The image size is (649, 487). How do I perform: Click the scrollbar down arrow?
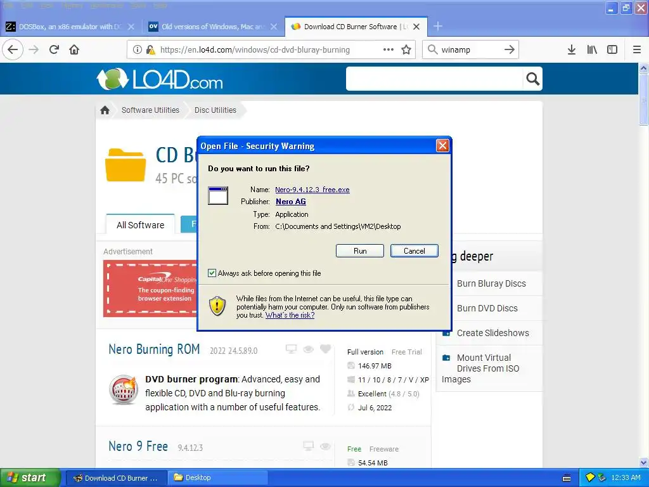(643, 462)
